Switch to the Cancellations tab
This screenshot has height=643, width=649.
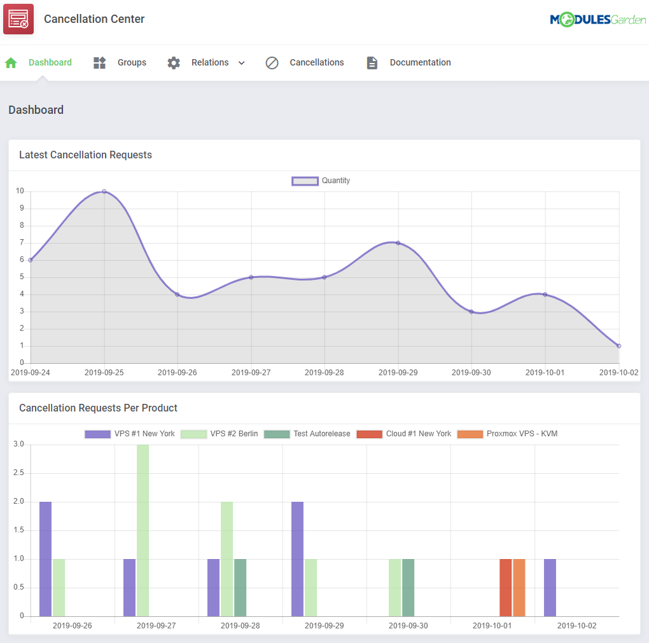[317, 62]
